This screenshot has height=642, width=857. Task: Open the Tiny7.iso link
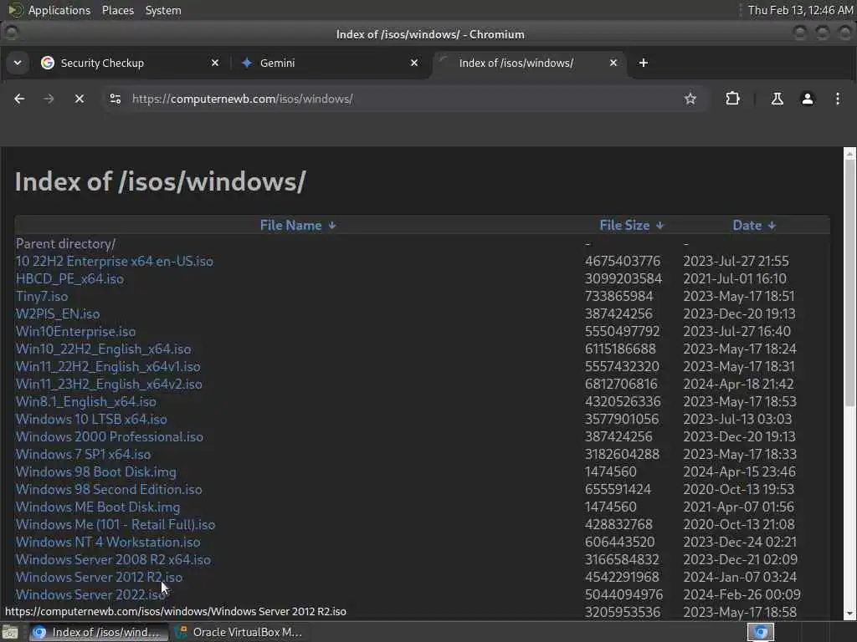pos(42,296)
